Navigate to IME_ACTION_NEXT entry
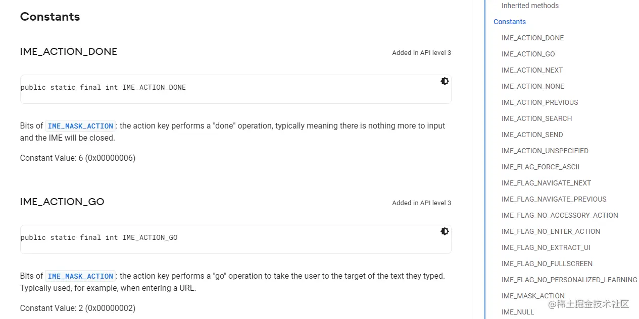 click(x=532, y=70)
